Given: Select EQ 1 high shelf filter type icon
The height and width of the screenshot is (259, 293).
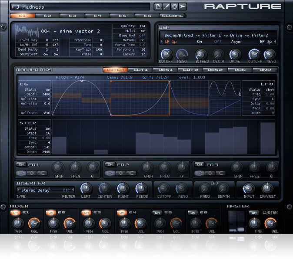Looking at the screenshot, I should (x=42, y=173).
